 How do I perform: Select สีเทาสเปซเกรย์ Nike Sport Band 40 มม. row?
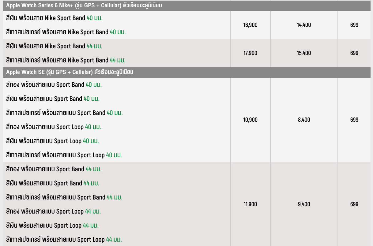[x=66, y=32]
